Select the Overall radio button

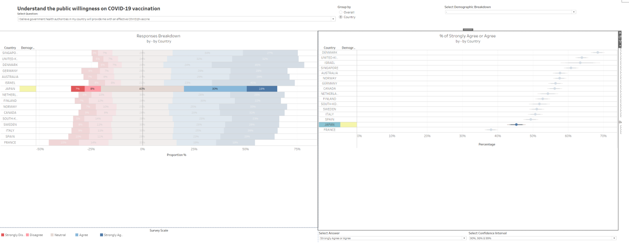(x=341, y=12)
